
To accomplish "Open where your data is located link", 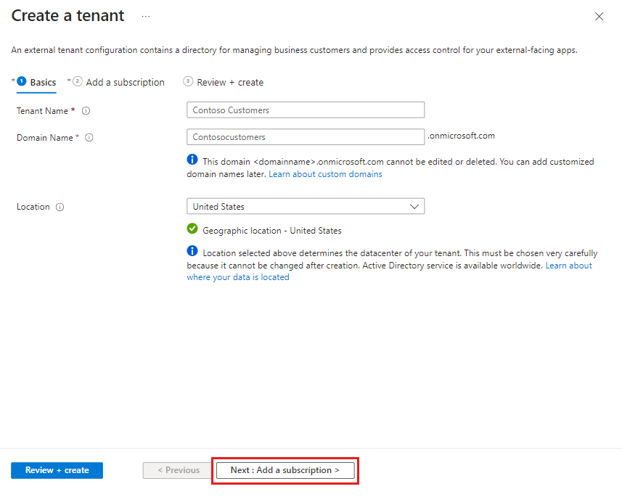I will pos(238,277).
